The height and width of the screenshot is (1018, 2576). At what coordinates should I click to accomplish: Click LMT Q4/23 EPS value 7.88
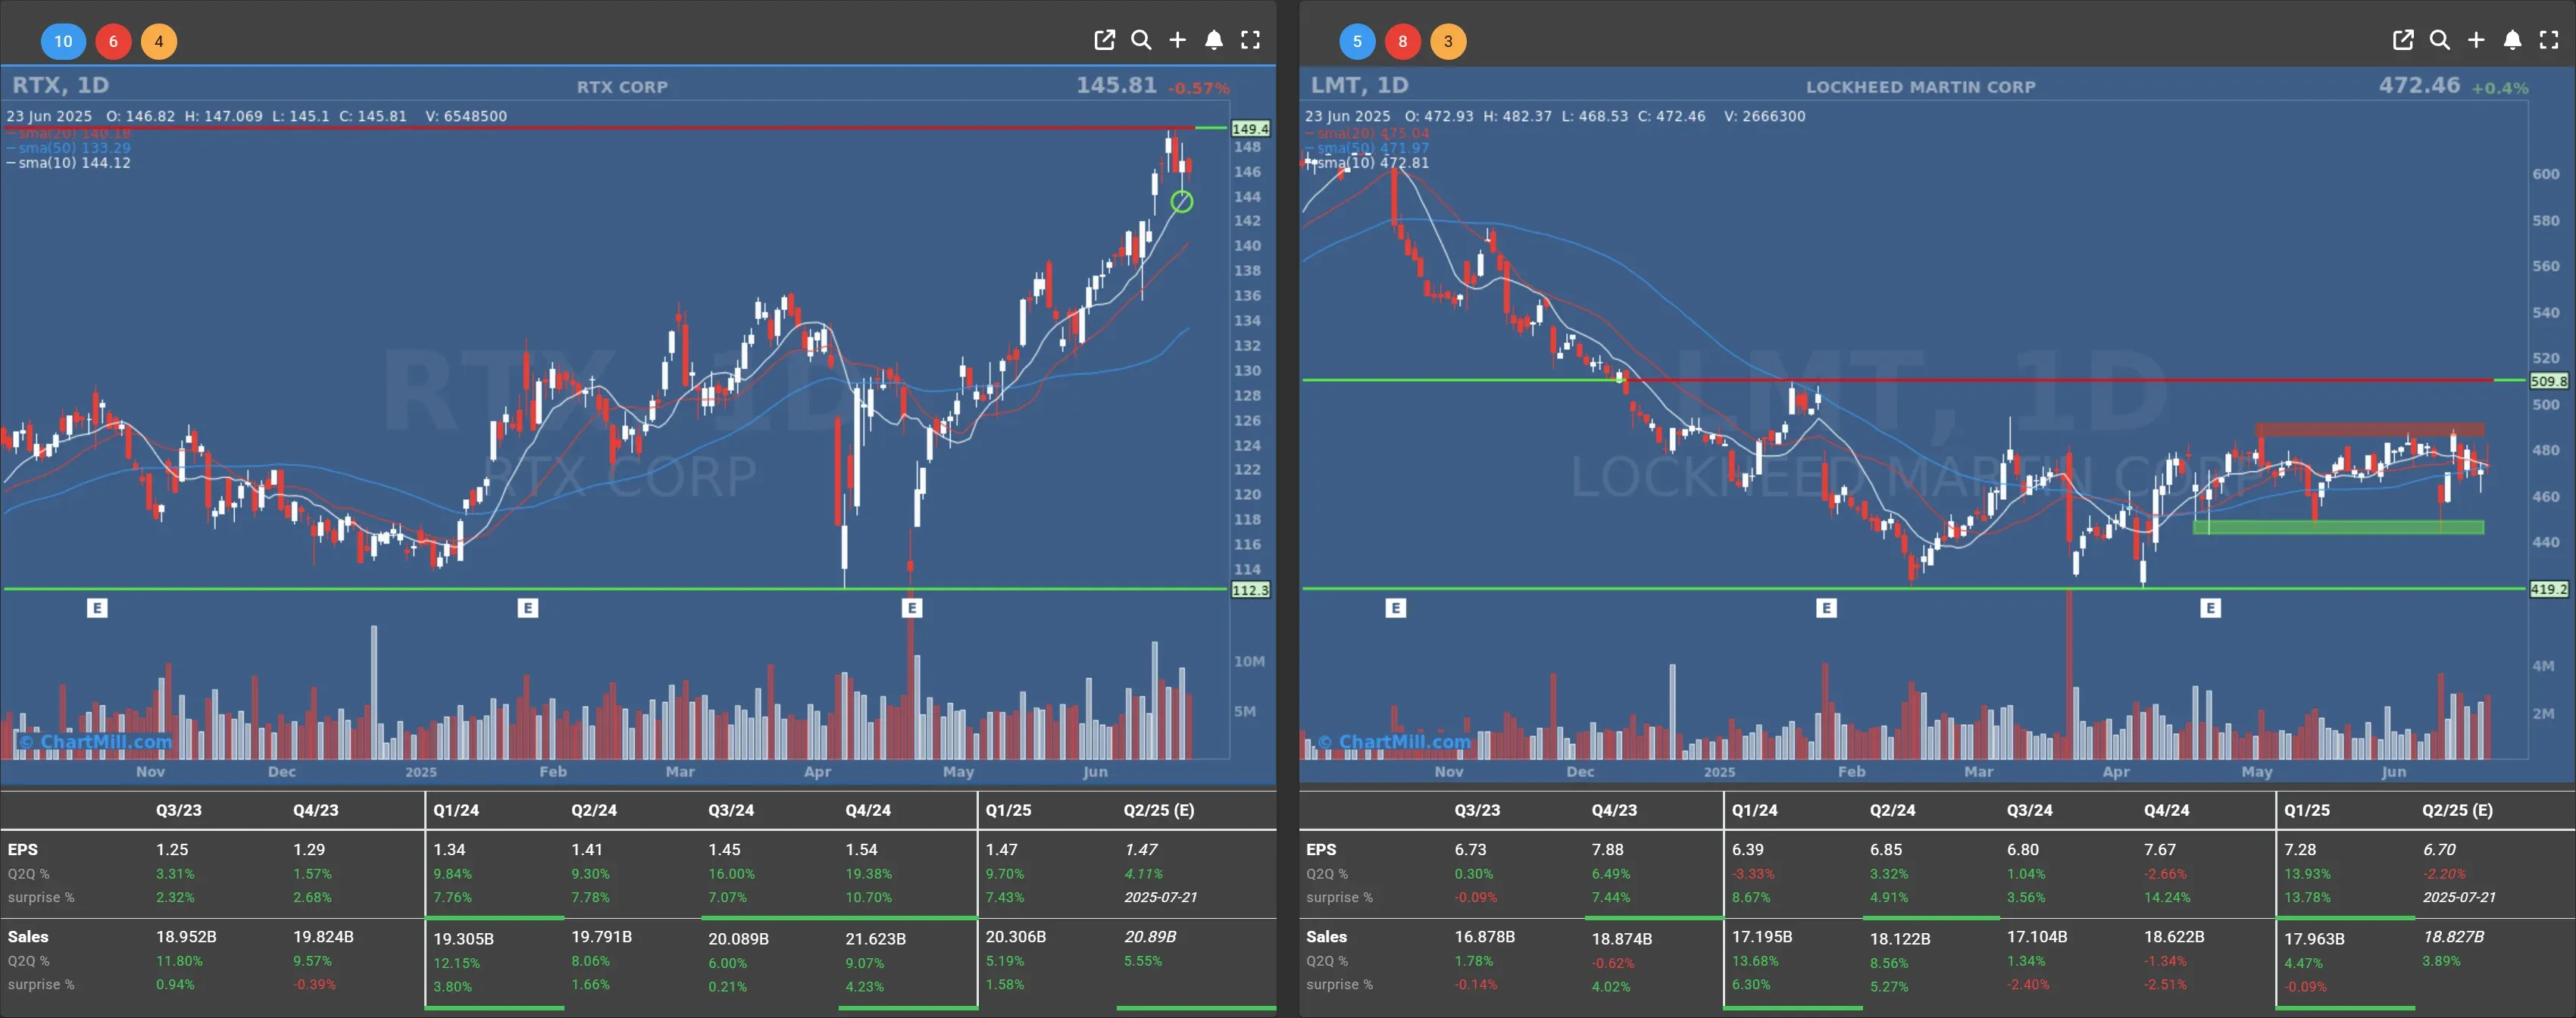(x=1608, y=849)
